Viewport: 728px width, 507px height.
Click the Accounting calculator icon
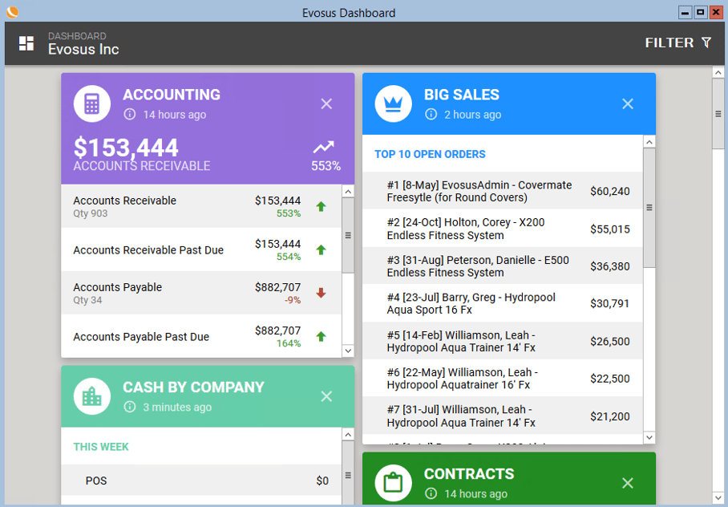(x=92, y=103)
